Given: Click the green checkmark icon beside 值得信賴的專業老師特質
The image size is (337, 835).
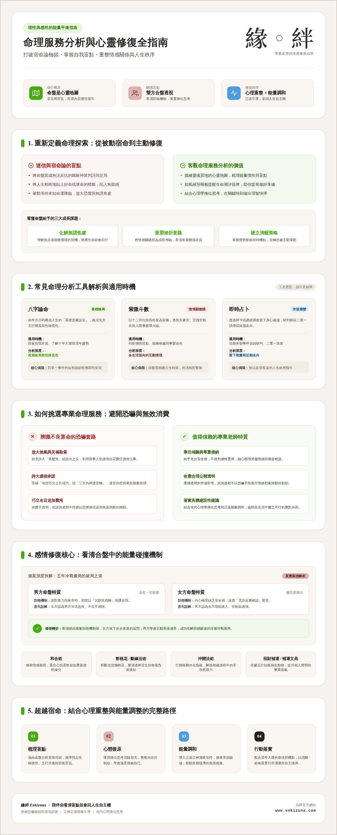Looking at the screenshot, I should [184, 437].
